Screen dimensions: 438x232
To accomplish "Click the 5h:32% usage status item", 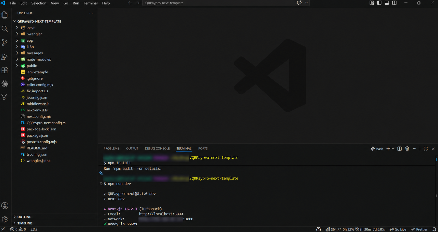I will tap(348, 229).
